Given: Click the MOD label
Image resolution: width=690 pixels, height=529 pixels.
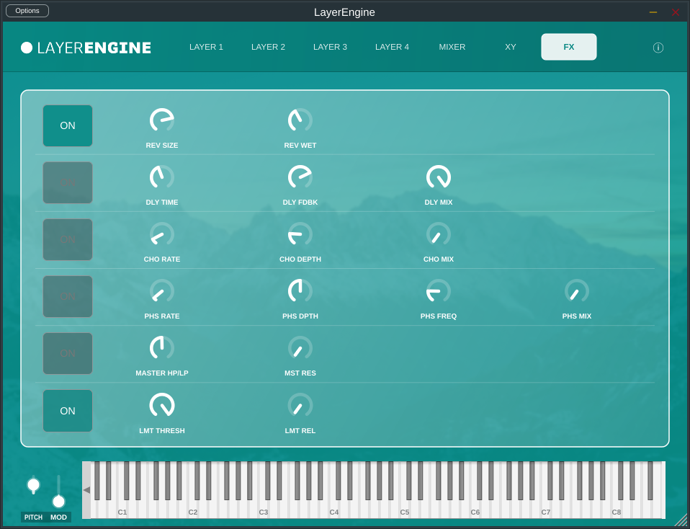Looking at the screenshot, I should point(58,517).
